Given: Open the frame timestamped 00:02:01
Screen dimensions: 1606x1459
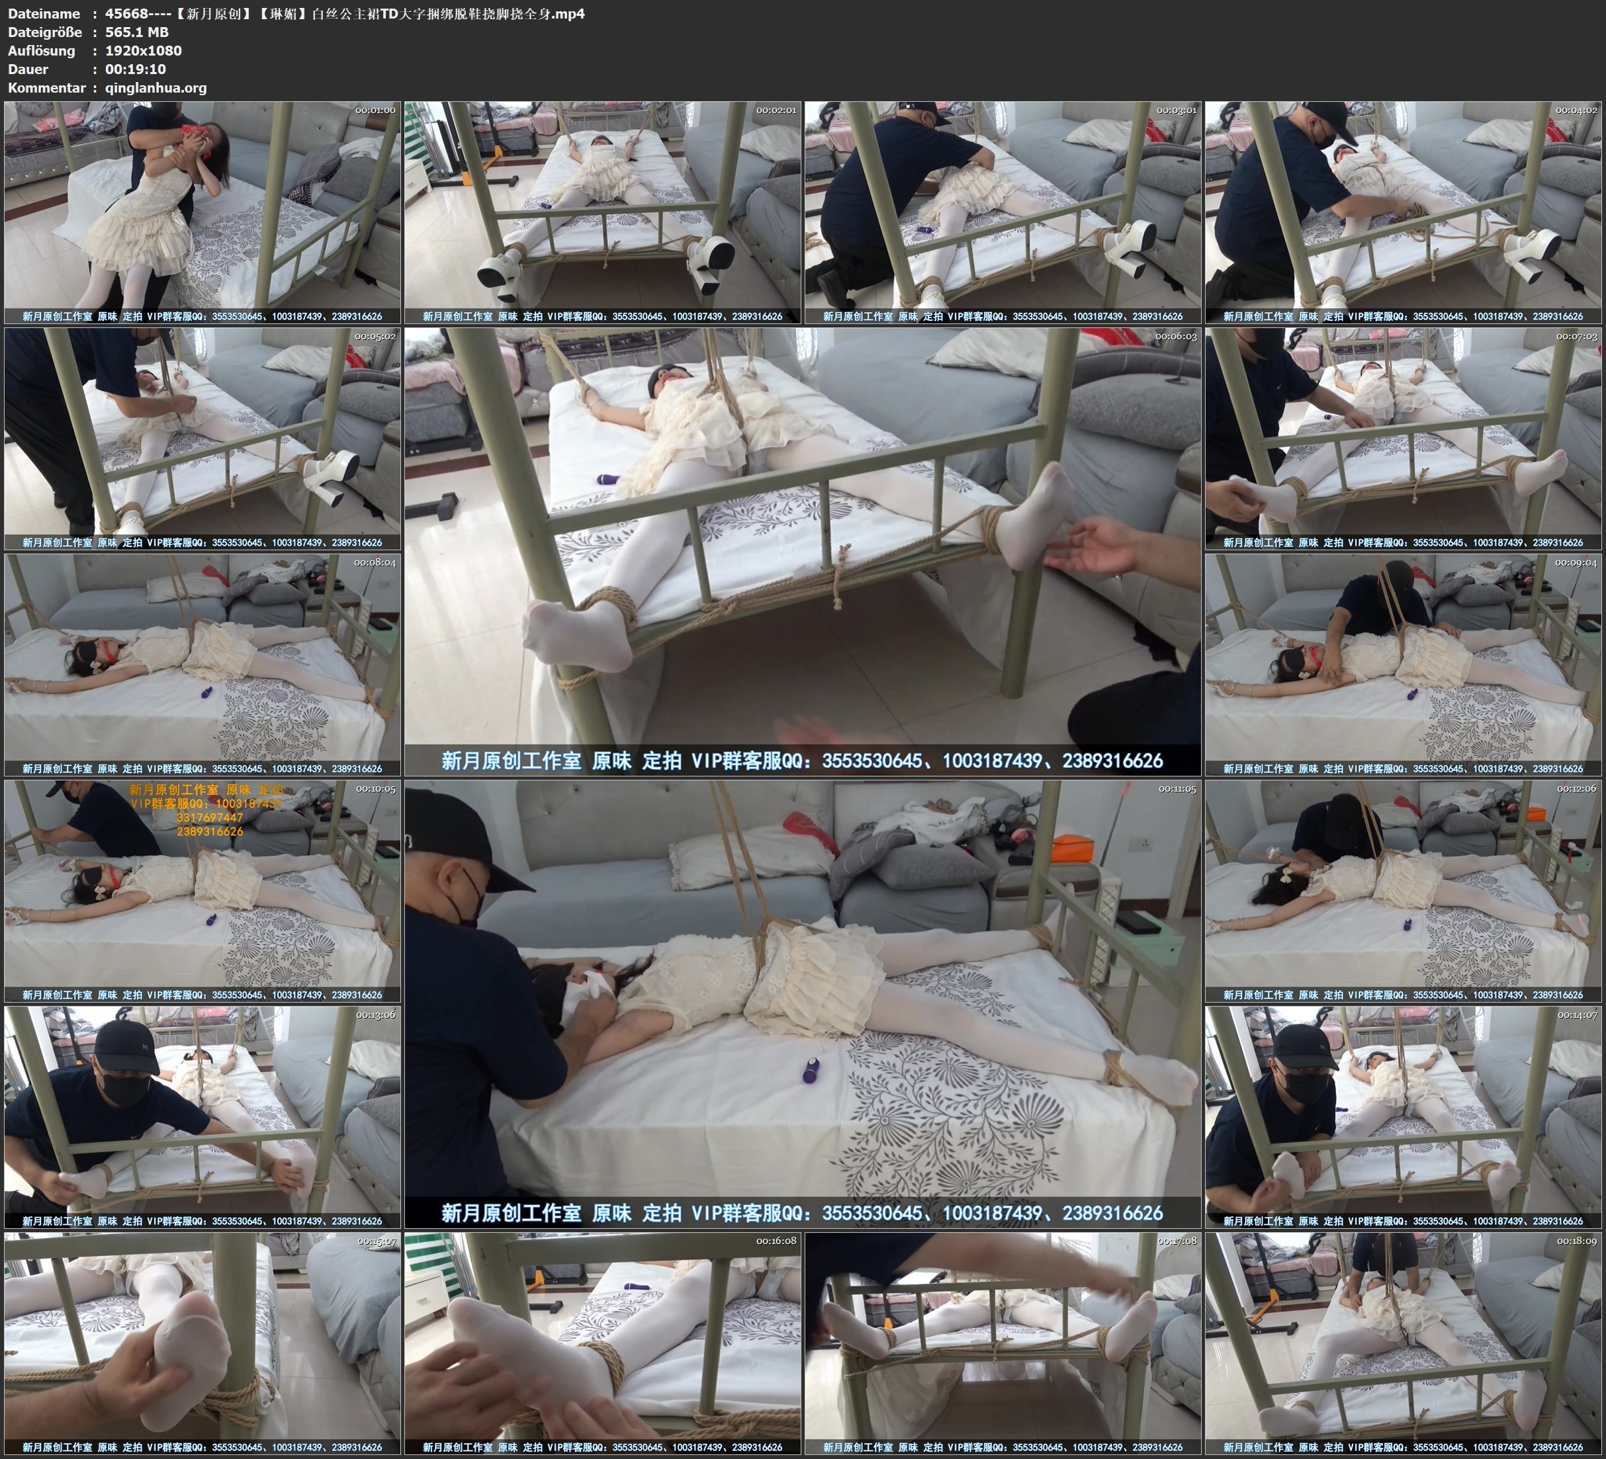Looking at the screenshot, I should (x=602, y=213).
